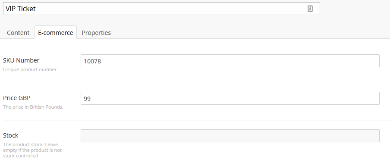Click the 'VIP Ticket' title text
This screenshot has width=390, height=160.
[21, 9]
